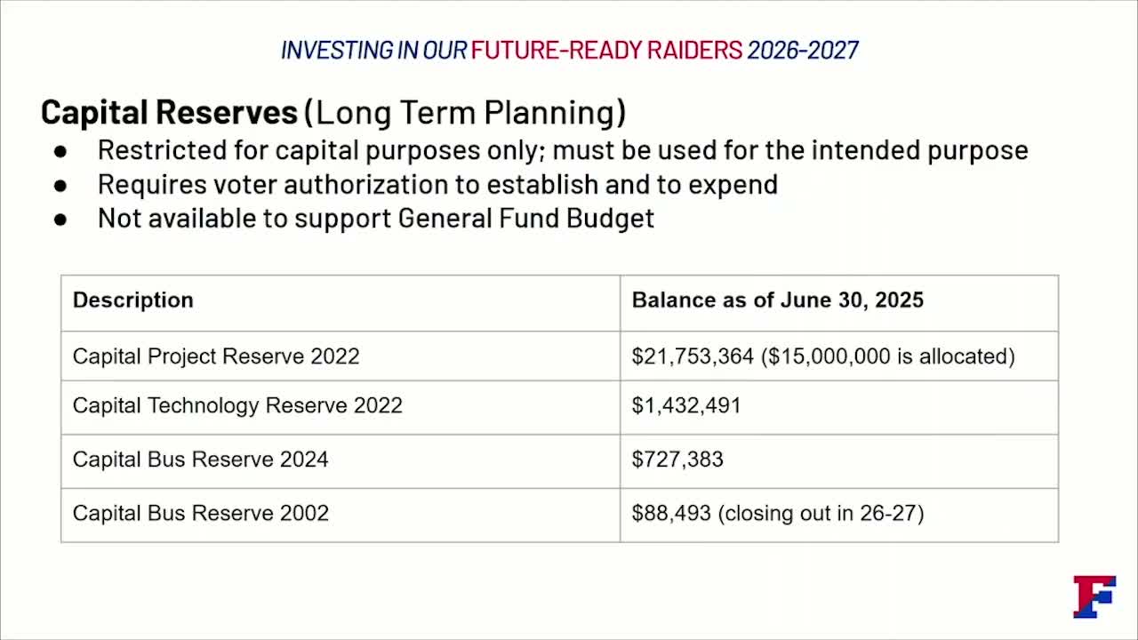
Task: Select the "Capital Technology Reserve 2022" row label
Action: [x=237, y=406]
